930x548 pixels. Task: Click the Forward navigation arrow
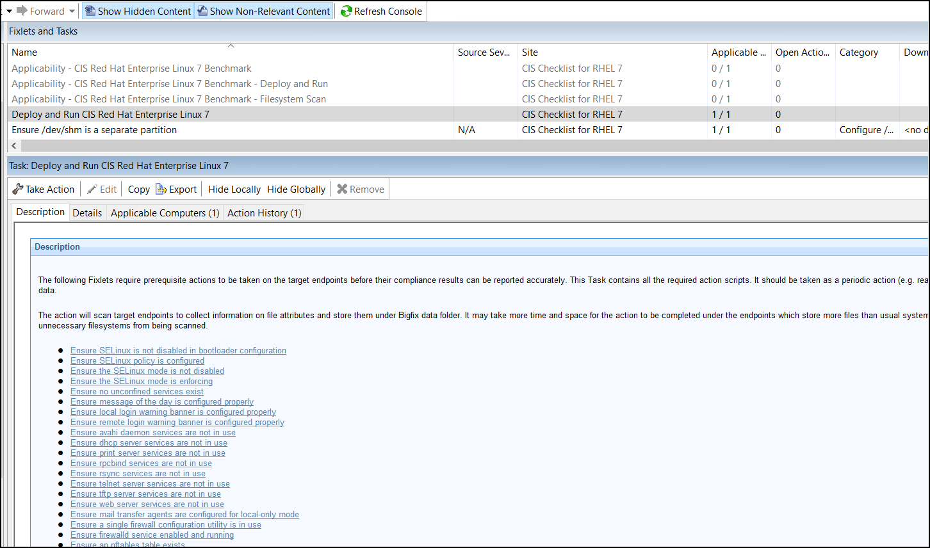click(x=22, y=11)
